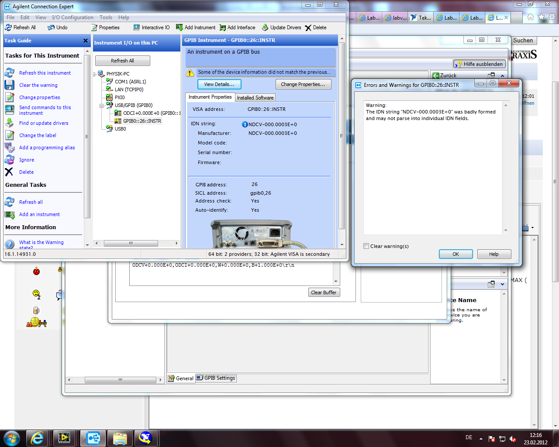Open the Edit menu
This screenshot has height=447, width=559.
[25, 17]
